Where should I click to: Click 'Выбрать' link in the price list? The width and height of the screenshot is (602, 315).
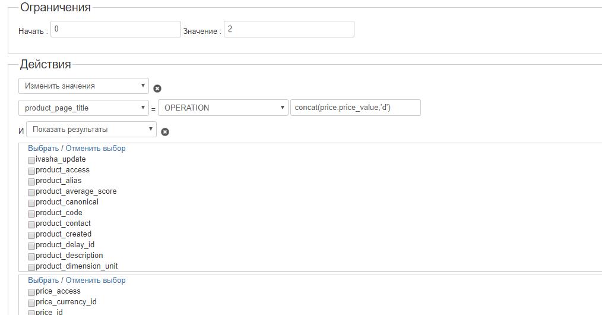pyautogui.click(x=43, y=281)
